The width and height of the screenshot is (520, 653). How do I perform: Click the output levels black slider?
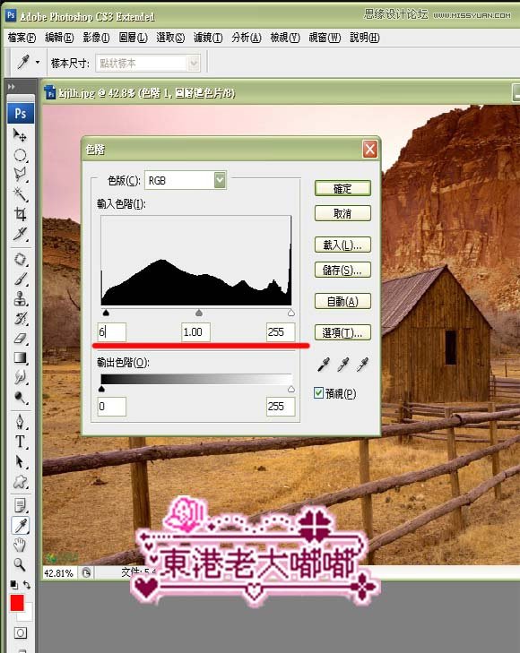[x=101, y=389]
